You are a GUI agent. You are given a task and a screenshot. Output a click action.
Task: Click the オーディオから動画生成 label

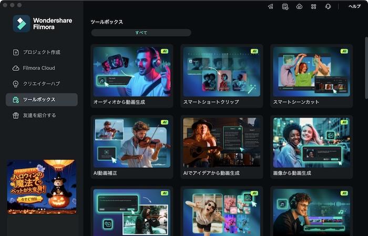pos(119,102)
